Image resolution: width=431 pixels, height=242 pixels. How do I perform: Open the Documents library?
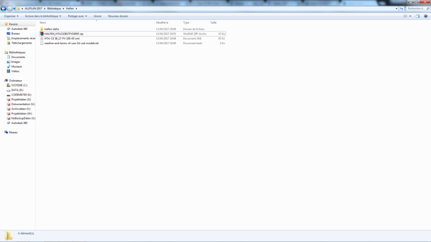tap(18, 57)
